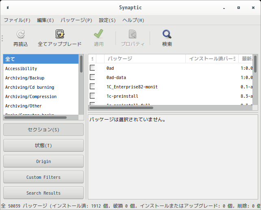Click the Origin filter button
This screenshot has width=261, height=210.
(x=43, y=161)
